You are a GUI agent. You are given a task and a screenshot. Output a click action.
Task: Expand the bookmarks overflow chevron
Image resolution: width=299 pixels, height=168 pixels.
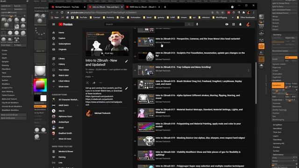click(233, 18)
